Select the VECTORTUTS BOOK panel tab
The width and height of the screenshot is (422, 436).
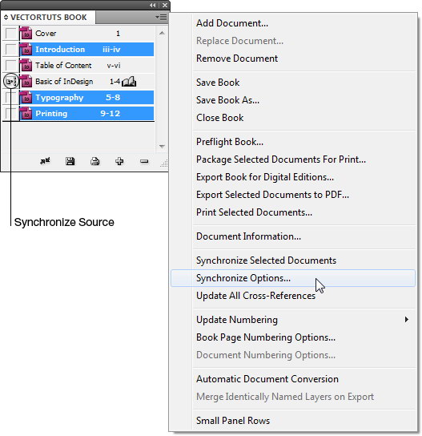point(48,18)
